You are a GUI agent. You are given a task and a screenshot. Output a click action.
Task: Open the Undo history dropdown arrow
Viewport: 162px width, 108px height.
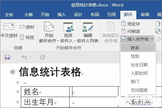pos(30,57)
